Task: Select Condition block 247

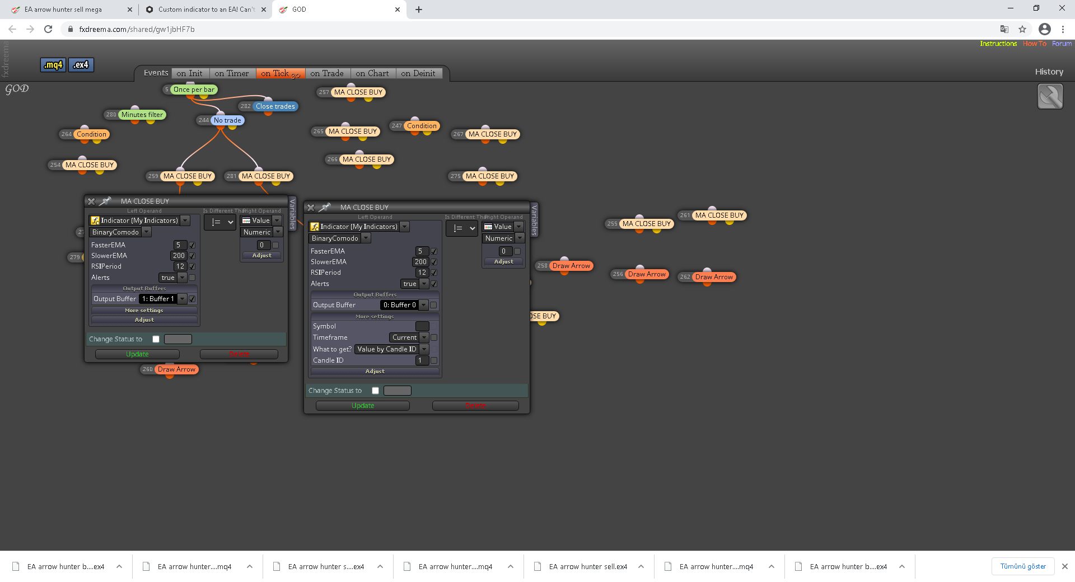Action: coord(422,126)
